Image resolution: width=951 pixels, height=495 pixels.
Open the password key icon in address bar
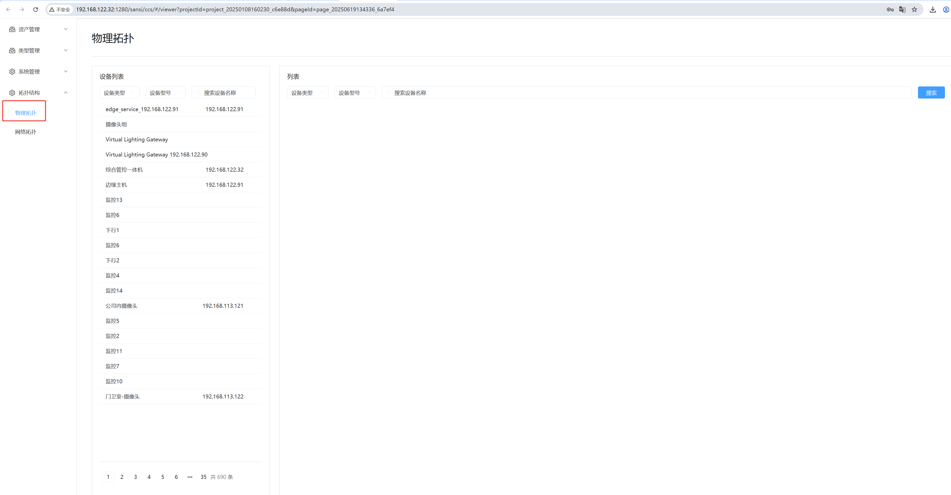(890, 10)
